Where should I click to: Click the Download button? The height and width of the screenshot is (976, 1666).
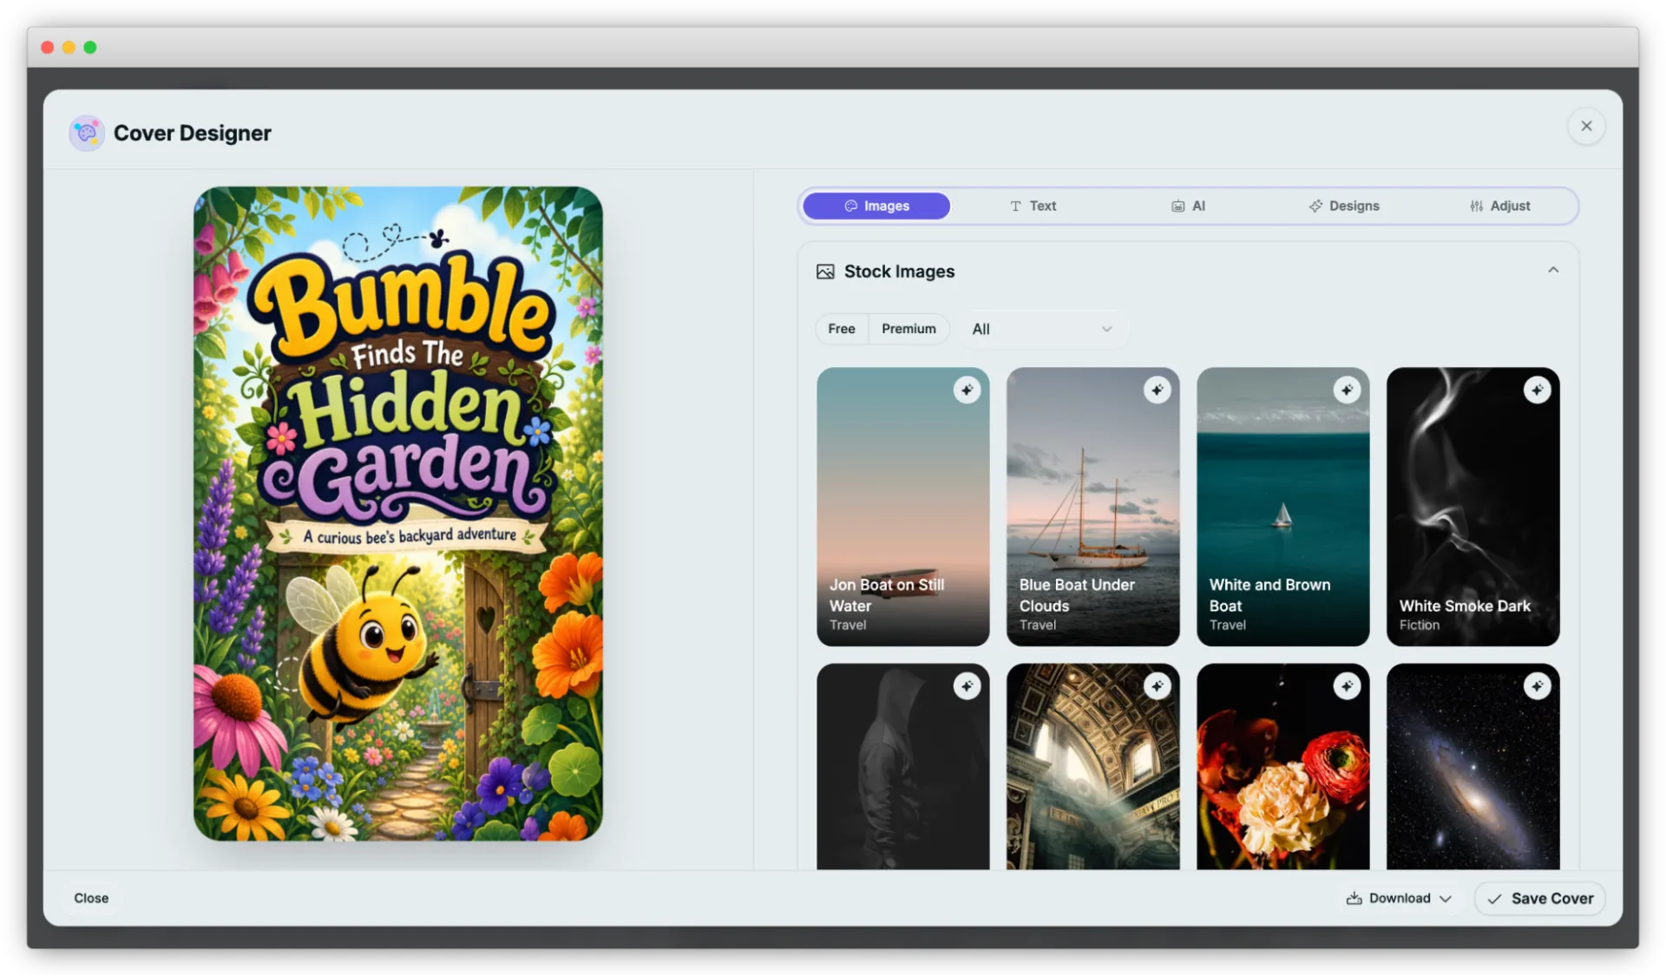click(1399, 898)
